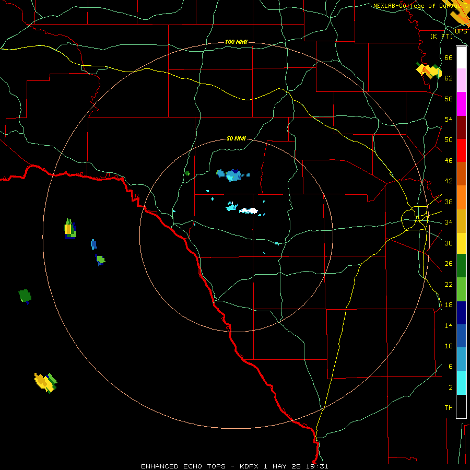Click the light pink legend color swatch
The image size is (470, 470).
(x=461, y=80)
